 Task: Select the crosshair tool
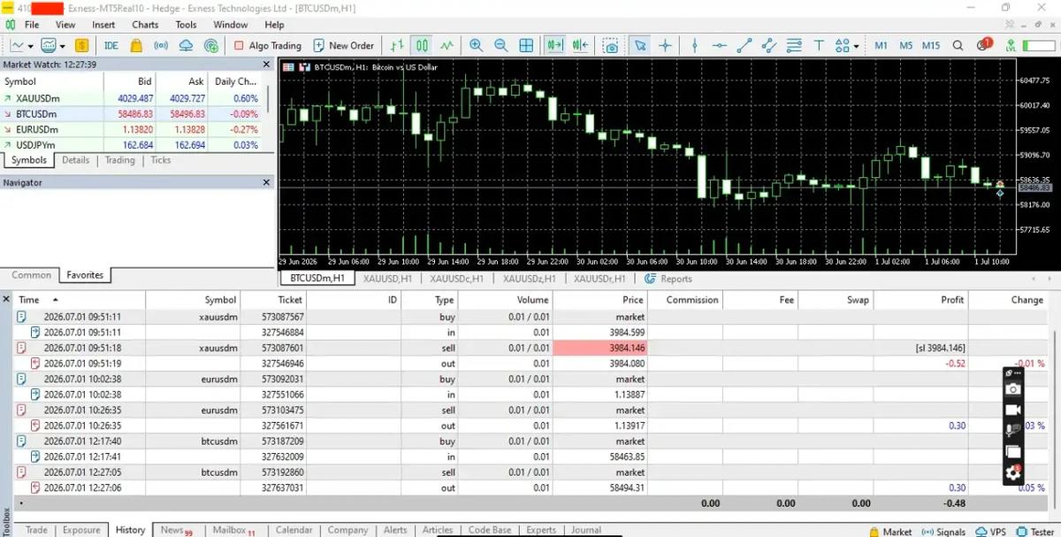[x=665, y=45]
